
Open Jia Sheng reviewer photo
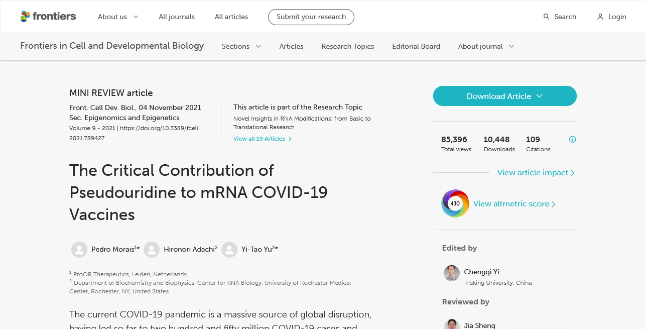pos(452,324)
